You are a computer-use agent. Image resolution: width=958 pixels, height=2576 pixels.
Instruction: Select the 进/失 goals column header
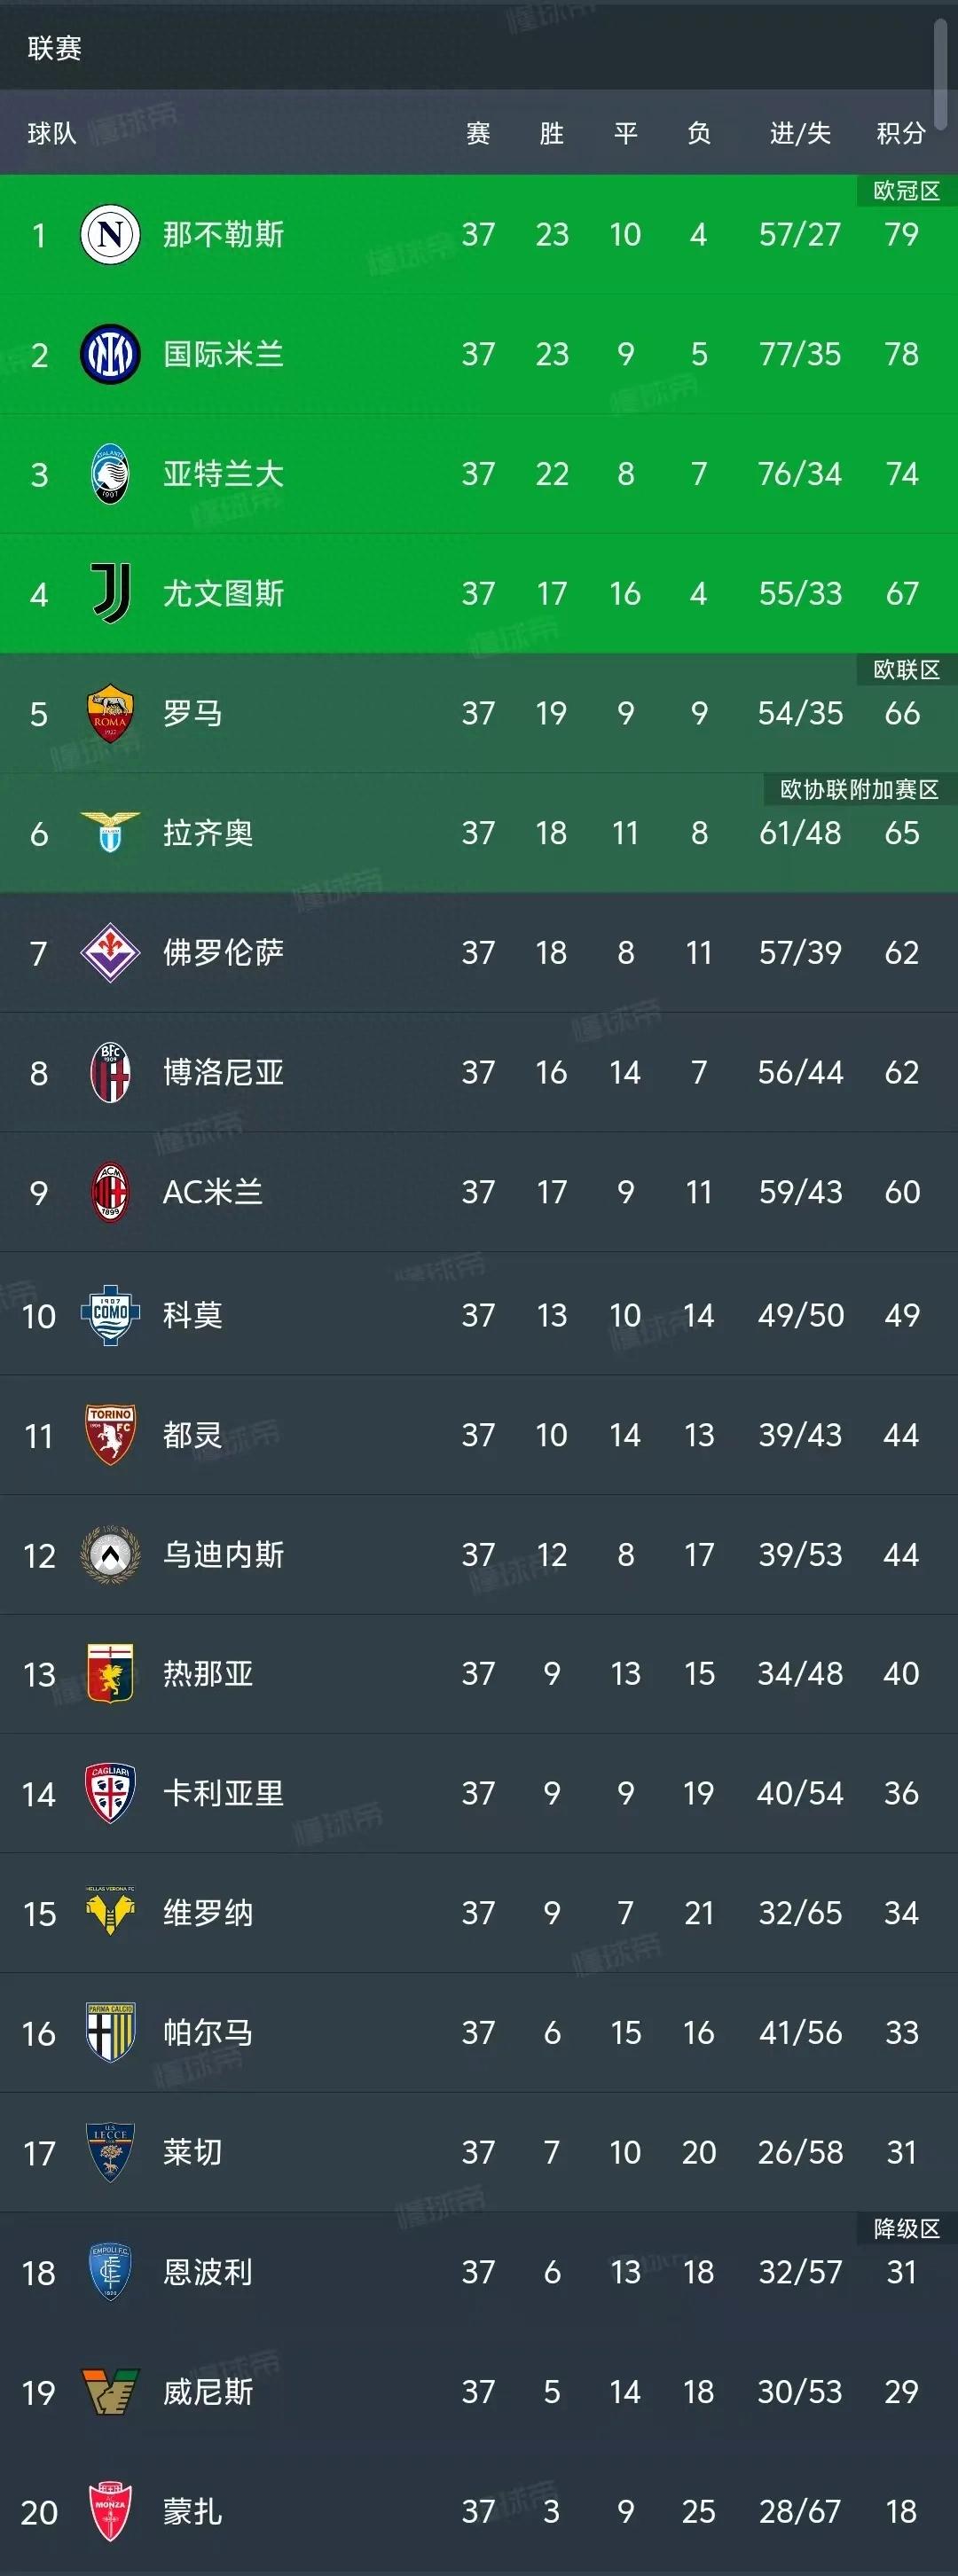coord(800,133)
